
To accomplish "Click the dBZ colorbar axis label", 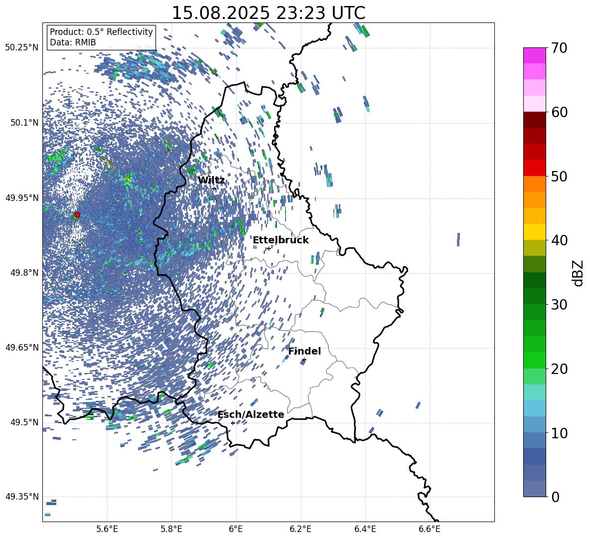I will click(x=578, y=273).
